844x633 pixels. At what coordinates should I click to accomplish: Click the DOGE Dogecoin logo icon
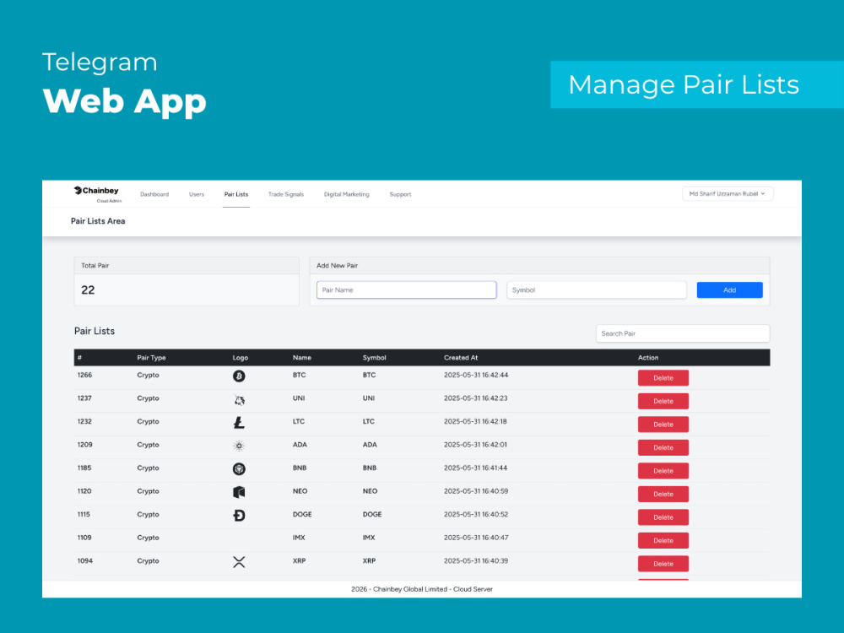(x=239, y=515)
